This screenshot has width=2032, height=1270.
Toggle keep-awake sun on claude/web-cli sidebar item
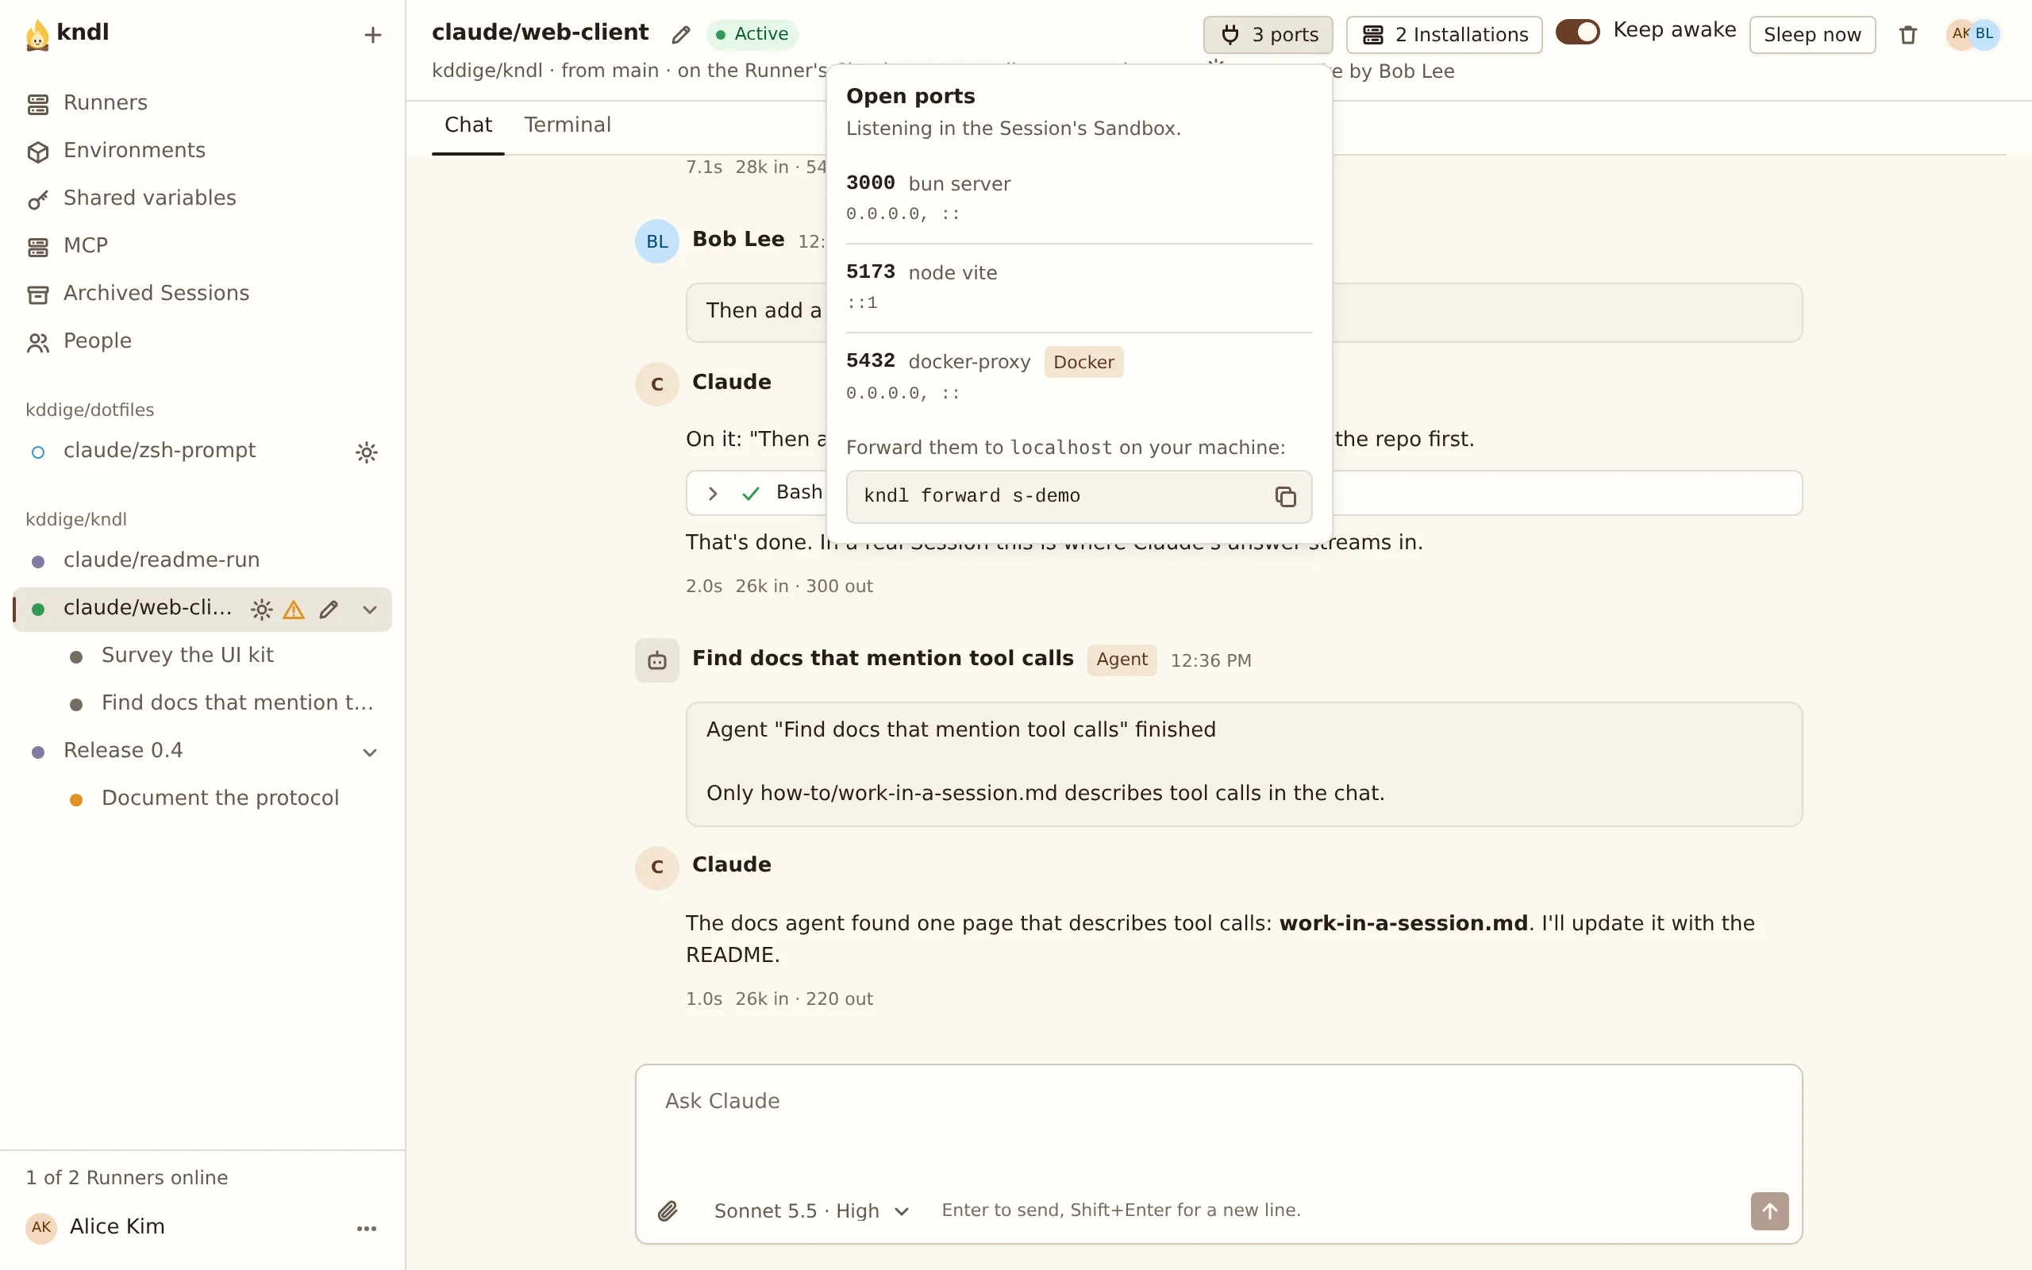coord(261,610)
